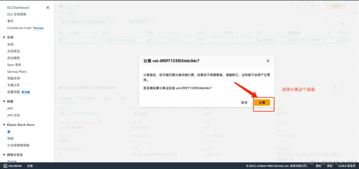Open EC2 Dashboard in sidebar
Screen dimensions: 359x169
click(x=18, y=8)
